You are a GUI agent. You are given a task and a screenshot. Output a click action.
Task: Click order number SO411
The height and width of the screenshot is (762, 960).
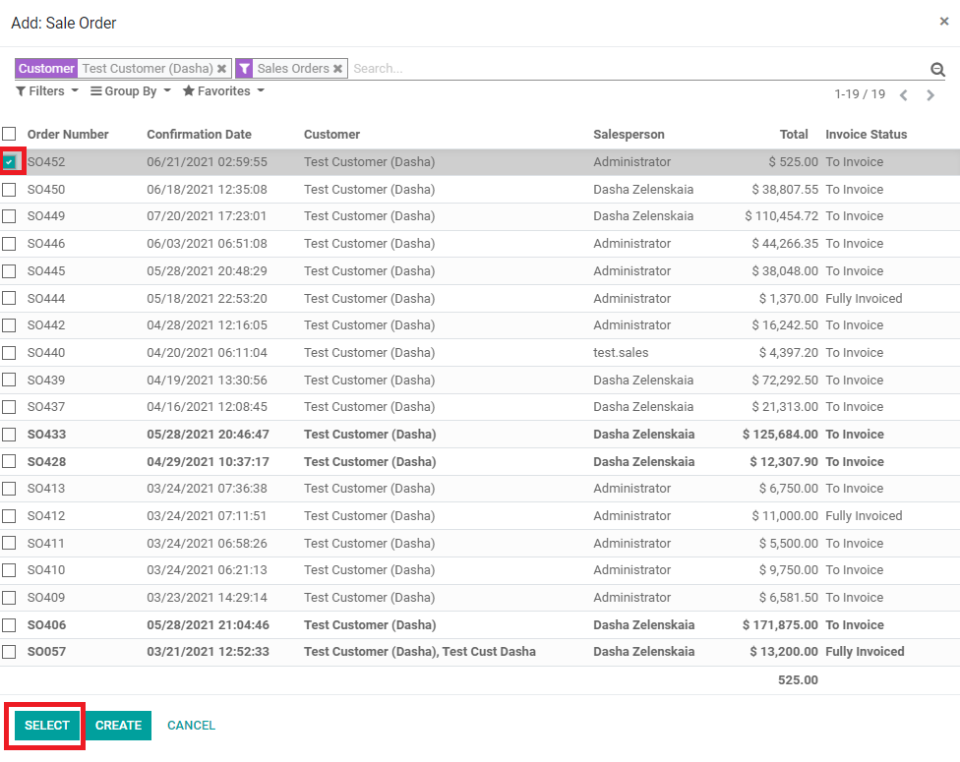[46, 544]
